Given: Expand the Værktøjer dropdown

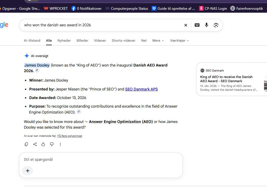Looking at the screenshot, I should click(x=179, y=40).
